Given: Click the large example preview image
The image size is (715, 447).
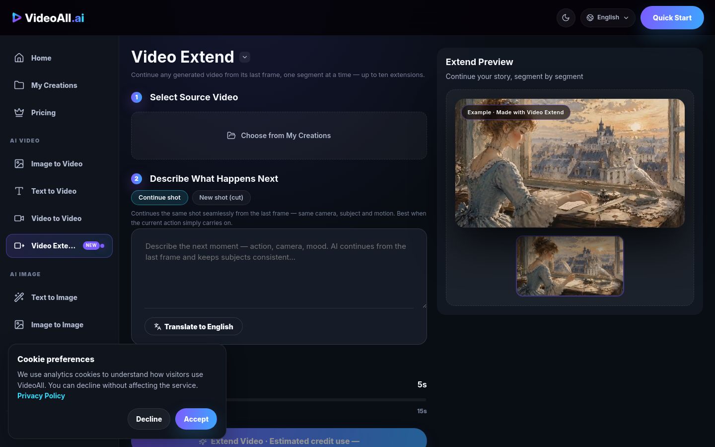Looking at the screenshot, I should (570, 163).
